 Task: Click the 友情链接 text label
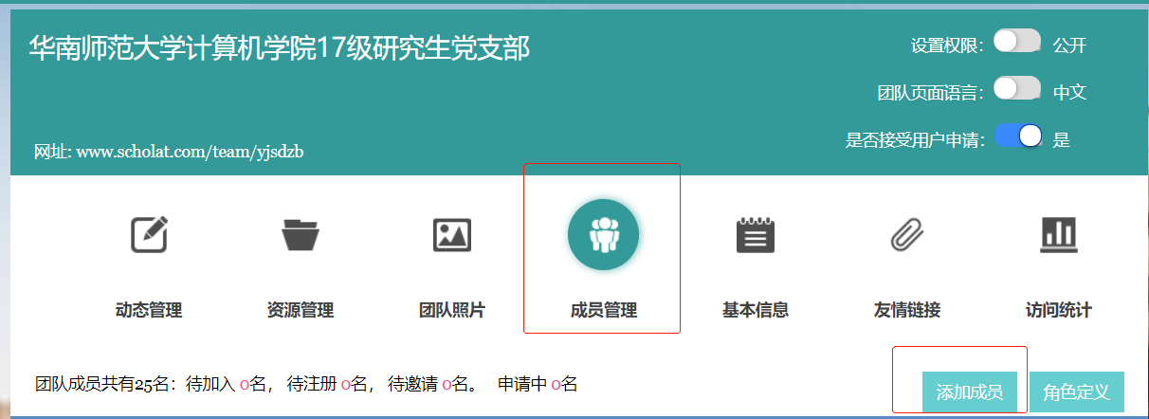point(907,311)
